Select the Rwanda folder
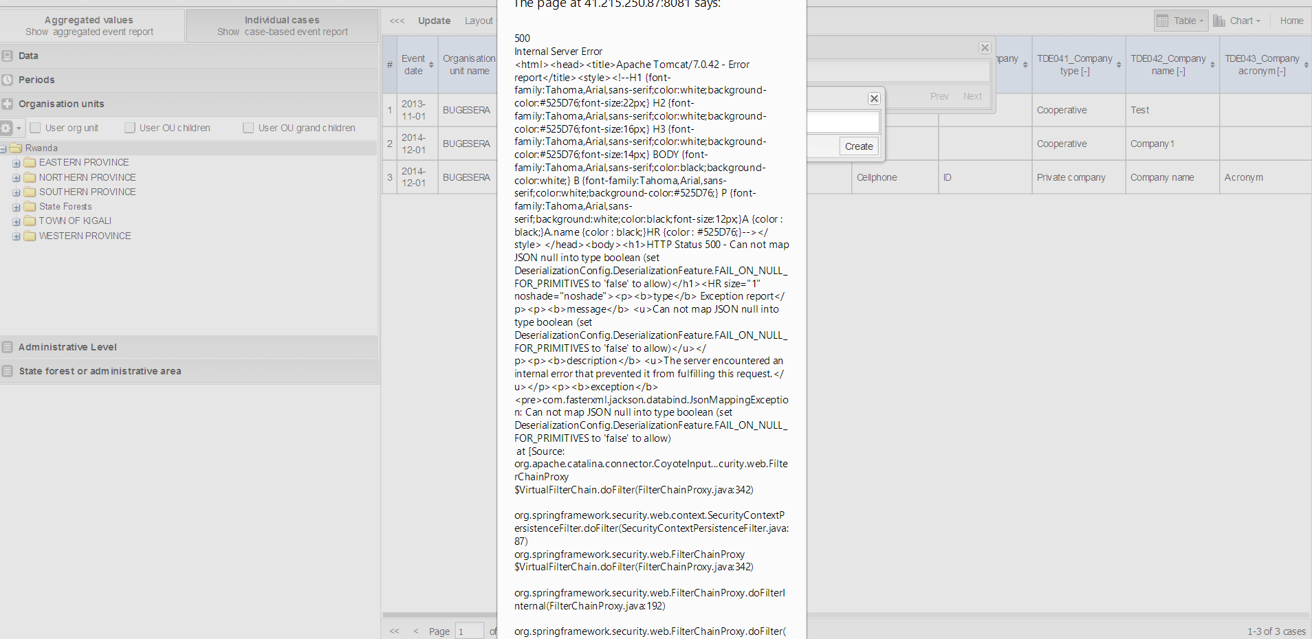The width and height of the screenshot is (1312, 639). click(41, 148)
